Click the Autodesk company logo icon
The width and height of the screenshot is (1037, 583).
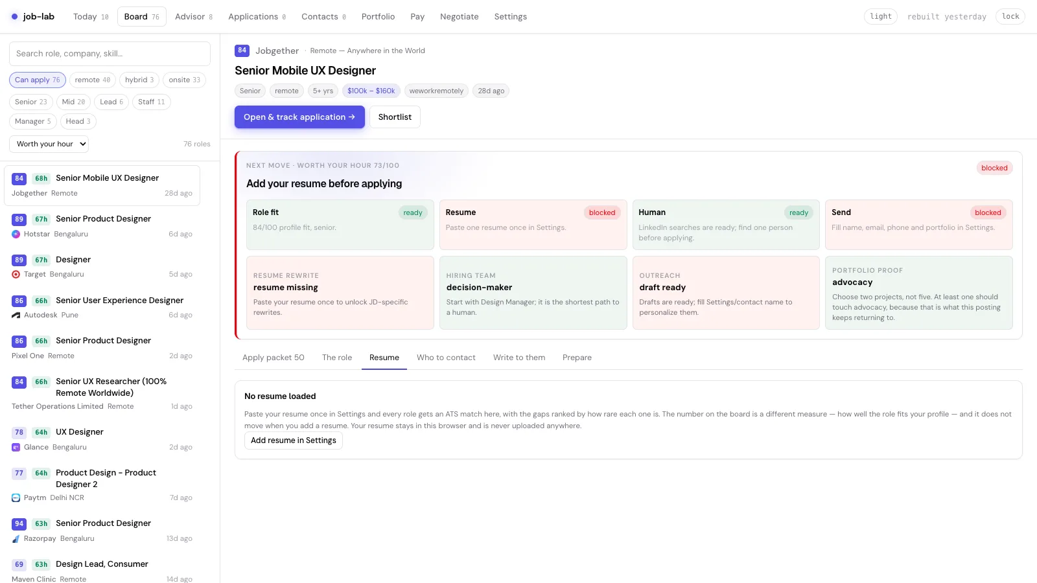coord(16,315)
